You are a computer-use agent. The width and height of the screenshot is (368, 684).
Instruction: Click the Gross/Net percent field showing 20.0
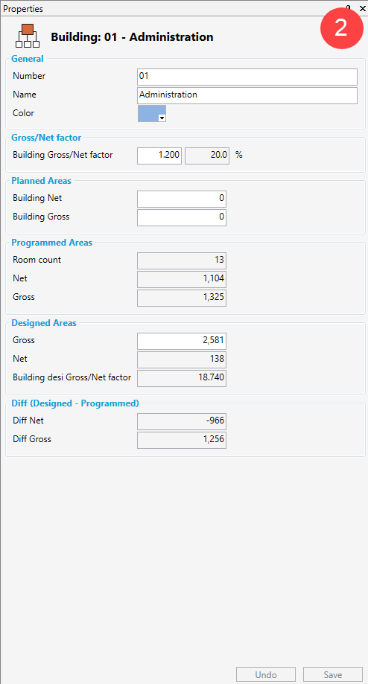pyautogui.click(x=207, y=156)
